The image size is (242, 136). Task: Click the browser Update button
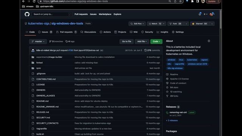(213, 2)
